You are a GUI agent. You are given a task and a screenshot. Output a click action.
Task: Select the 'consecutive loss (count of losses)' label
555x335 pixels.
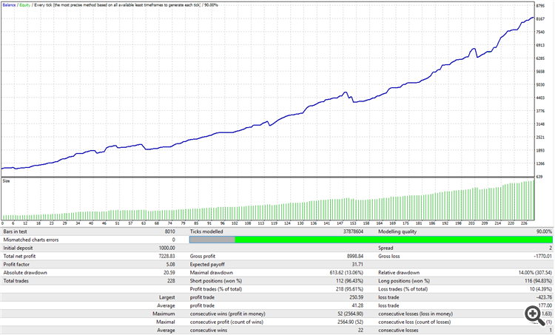click(414, 322)
